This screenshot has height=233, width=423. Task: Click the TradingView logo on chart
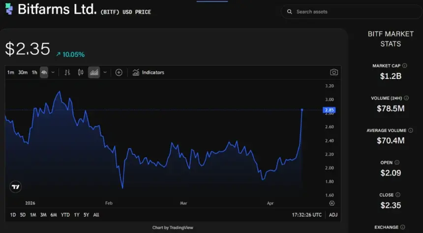coord(16,187)
